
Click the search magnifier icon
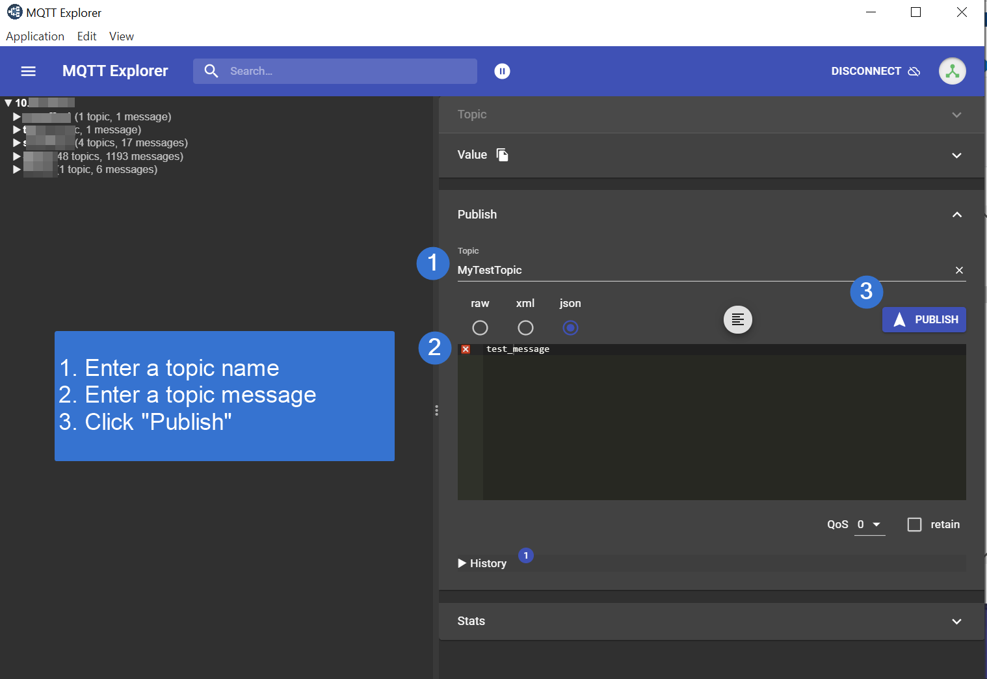[x=211, y=71]
